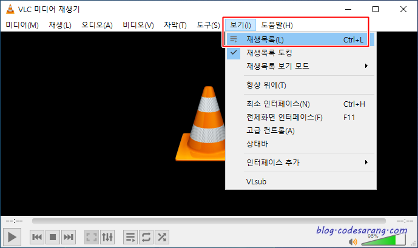Open extended settings equalizer icon
Viewport: 418px width, 248px height.
[107, 237]
